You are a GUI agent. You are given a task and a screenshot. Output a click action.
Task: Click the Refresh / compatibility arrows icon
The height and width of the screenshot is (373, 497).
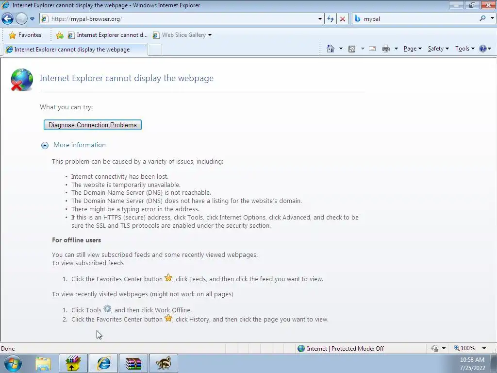point(331,19)
